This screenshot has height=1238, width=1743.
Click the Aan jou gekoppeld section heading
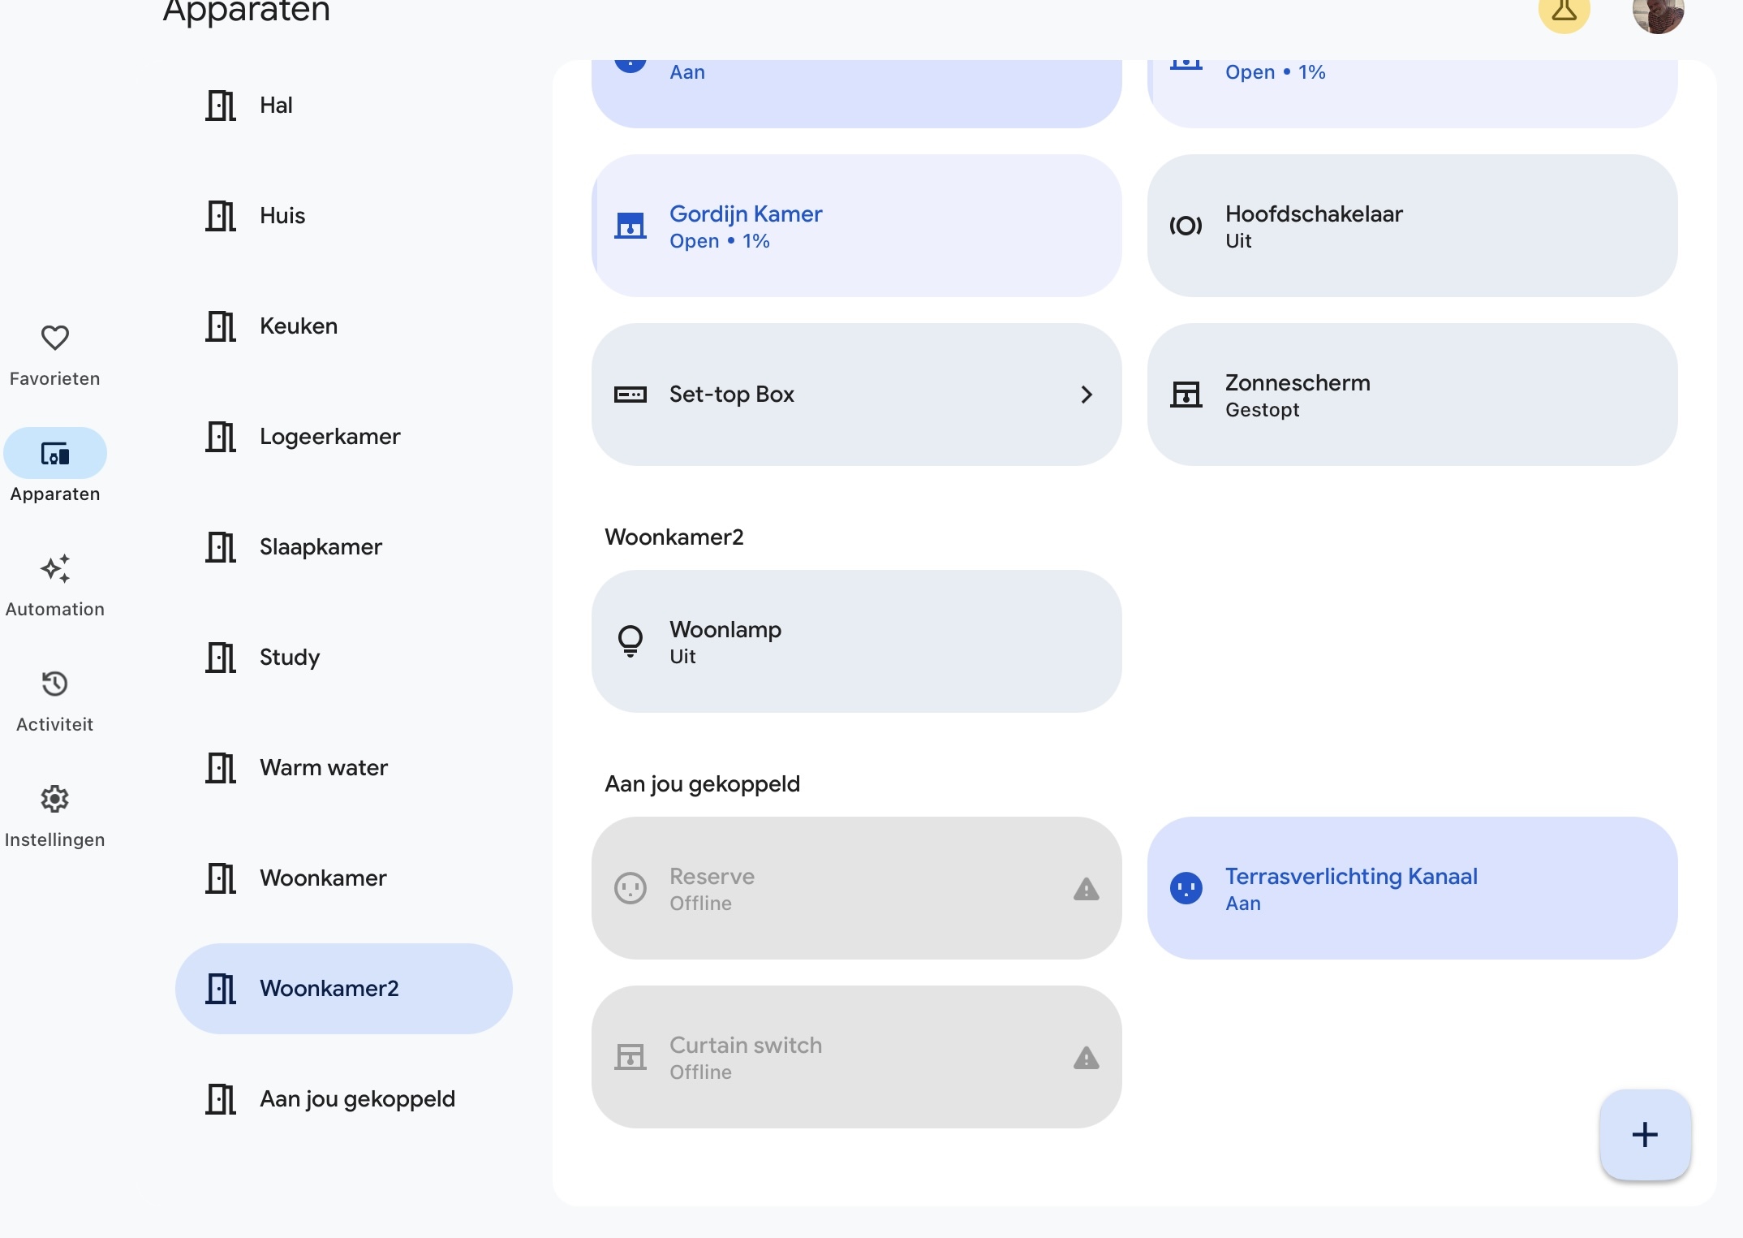coord(703,784)
